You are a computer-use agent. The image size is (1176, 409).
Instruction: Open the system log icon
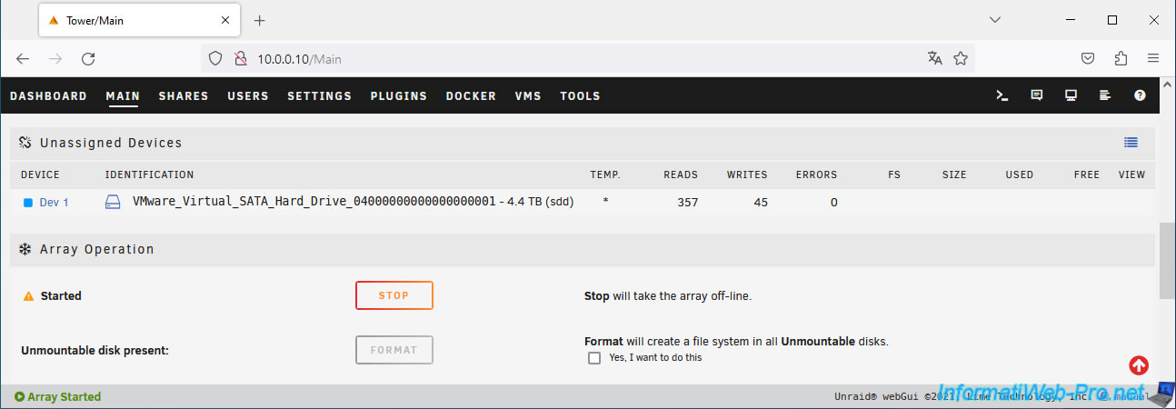(1105, 95)
